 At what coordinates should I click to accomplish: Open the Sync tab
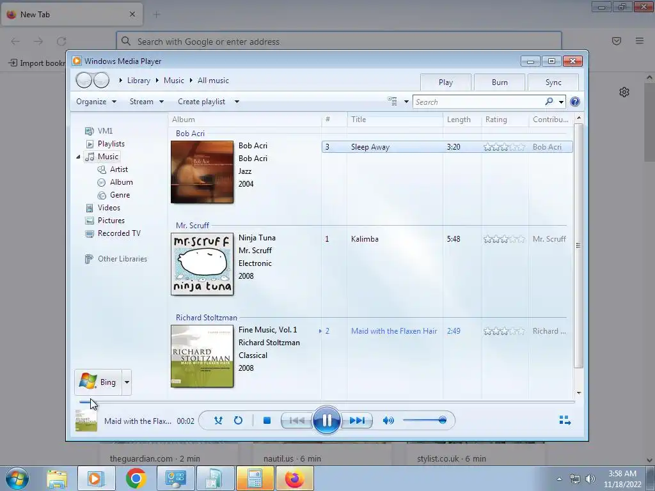553,82
